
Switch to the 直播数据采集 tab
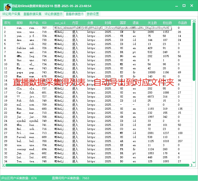(x=32, y=14)
